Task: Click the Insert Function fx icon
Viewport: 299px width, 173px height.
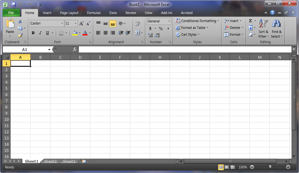Action: (75, 49)
